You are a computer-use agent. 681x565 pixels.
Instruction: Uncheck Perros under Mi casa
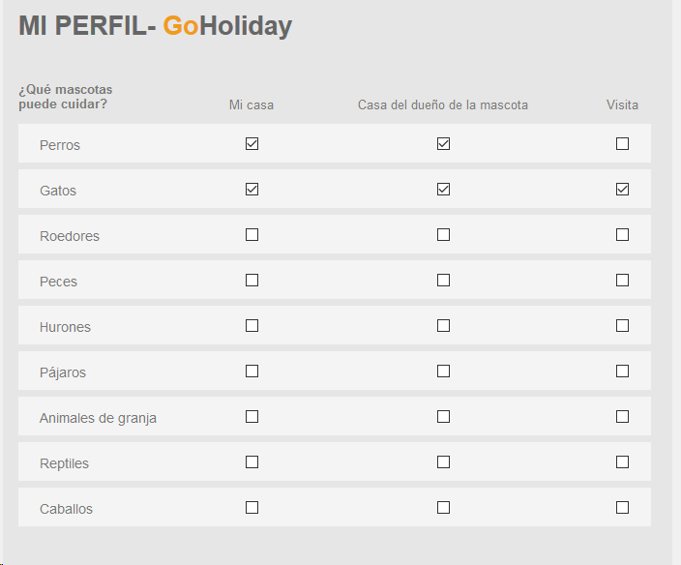[x=252, y=144]
